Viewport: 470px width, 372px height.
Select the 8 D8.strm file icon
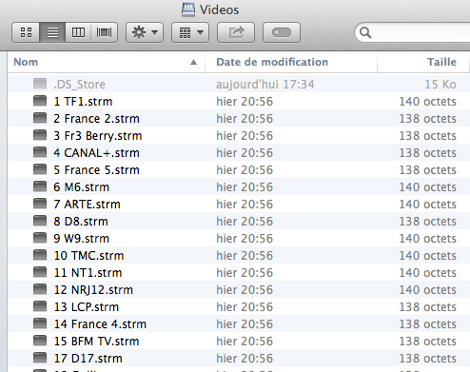click(x=40, y=221)
